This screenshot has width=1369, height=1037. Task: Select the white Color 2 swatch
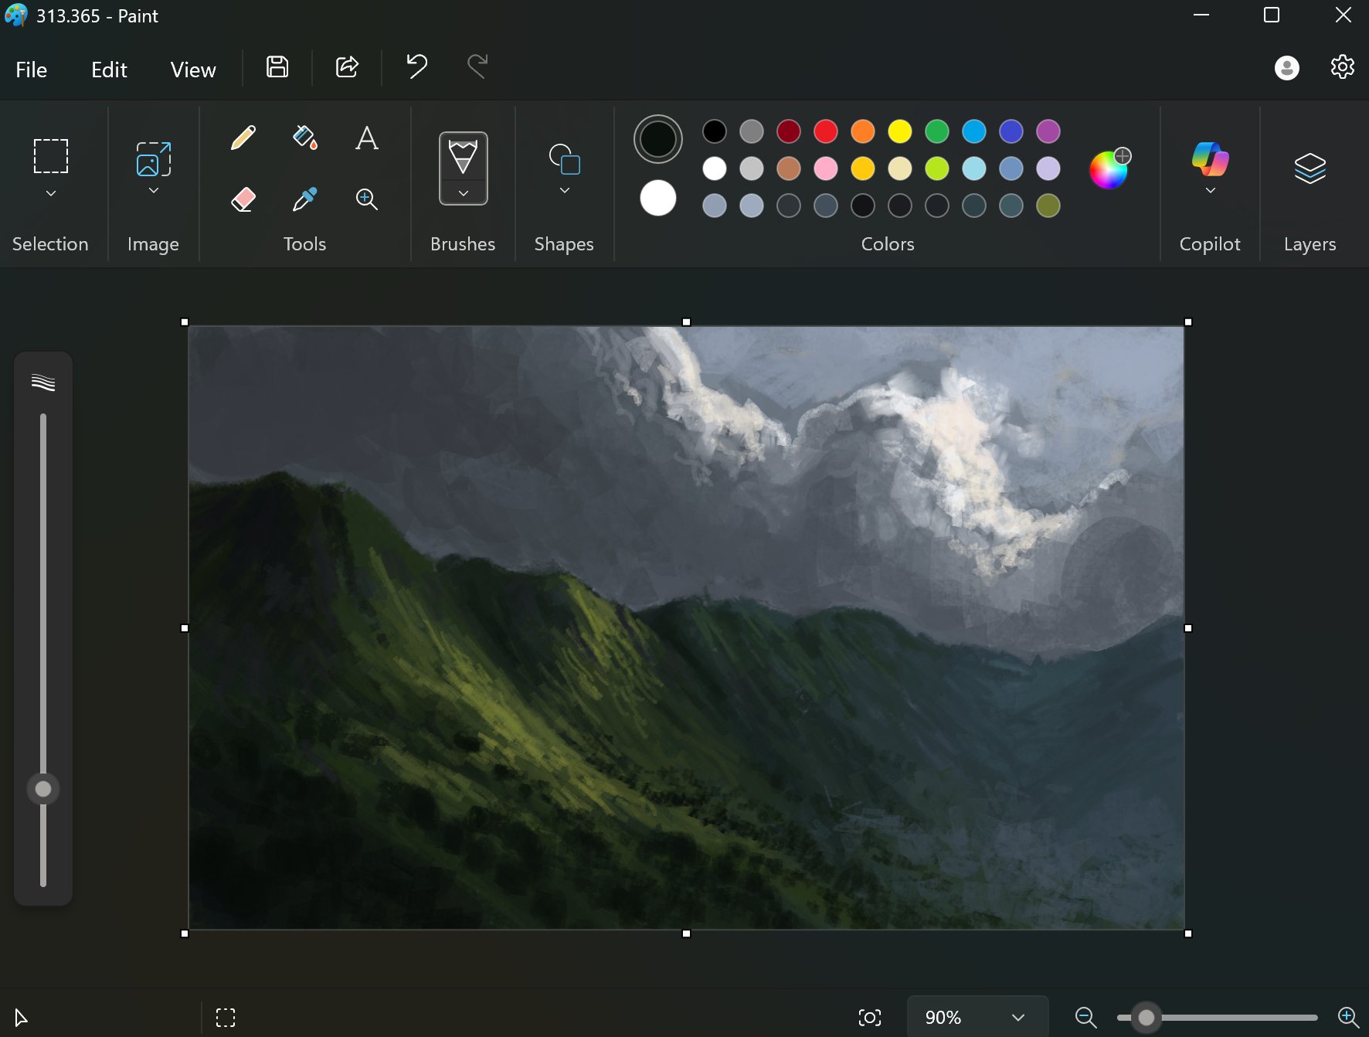tap(658, 198)
